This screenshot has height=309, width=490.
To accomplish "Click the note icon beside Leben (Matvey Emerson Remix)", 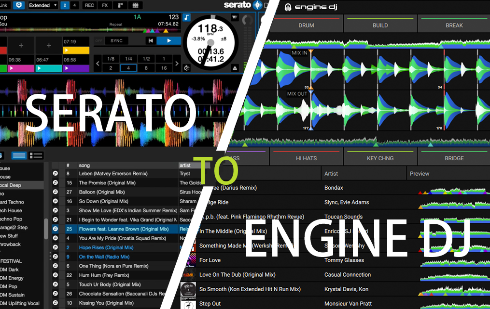I will (x=56, y=173).
